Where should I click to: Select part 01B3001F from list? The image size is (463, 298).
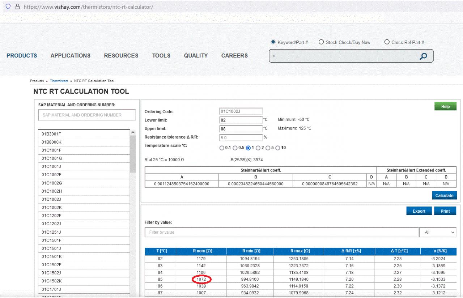tap(84, 134)
